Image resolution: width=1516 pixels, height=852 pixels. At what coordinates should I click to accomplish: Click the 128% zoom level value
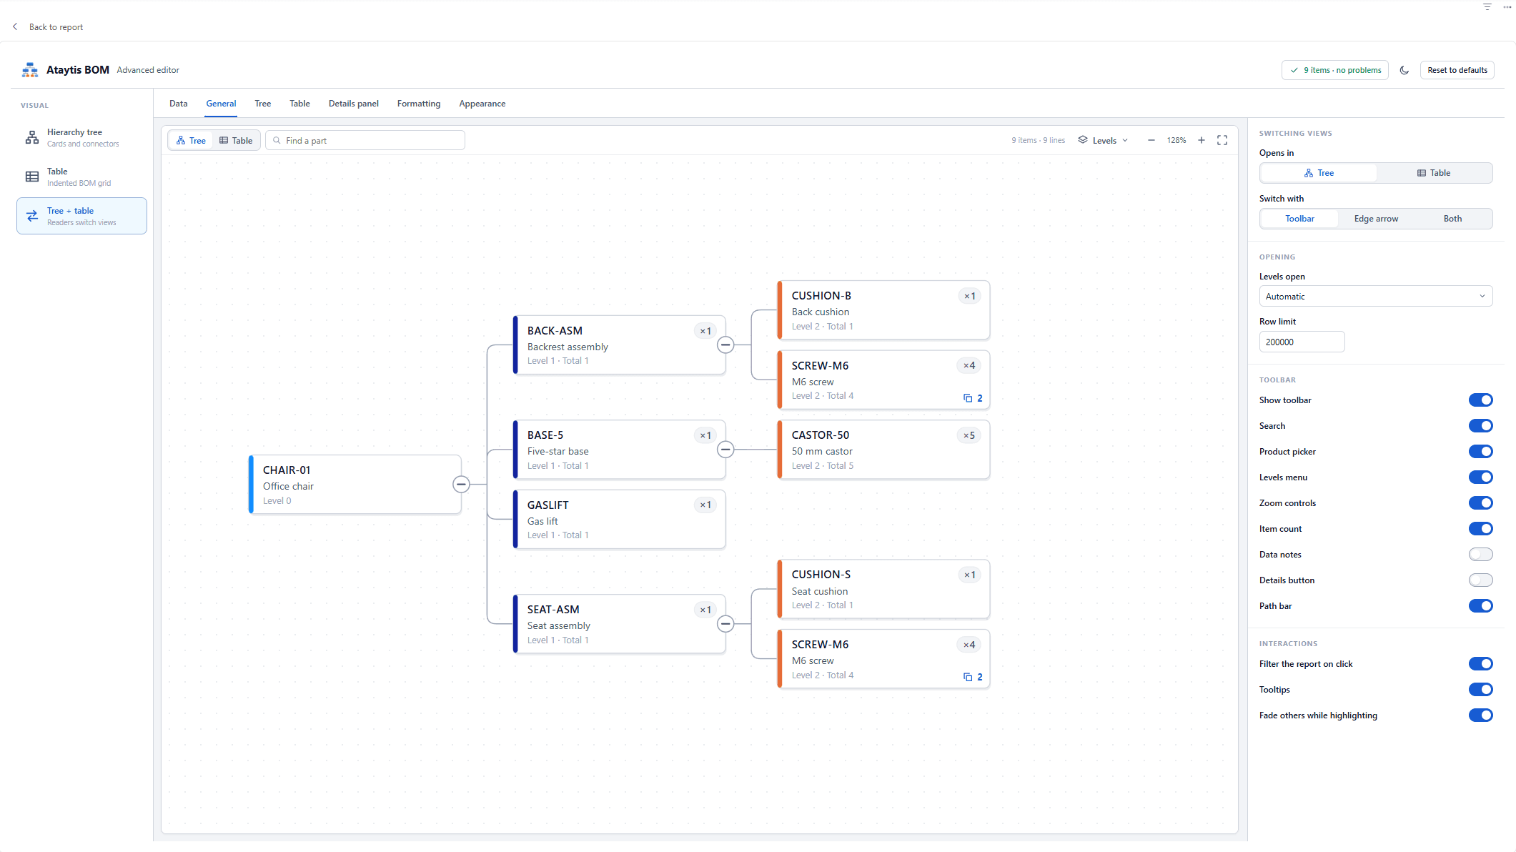pos(1176,140)
